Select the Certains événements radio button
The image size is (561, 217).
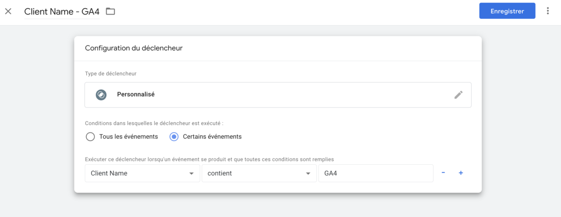click(x=174, y=137)
